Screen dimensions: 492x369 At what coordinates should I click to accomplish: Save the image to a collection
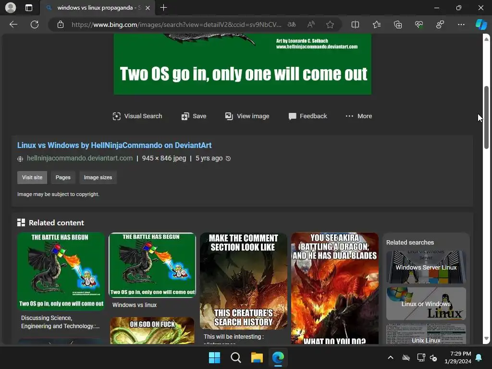pyautogui.click(x=194, y=116)
